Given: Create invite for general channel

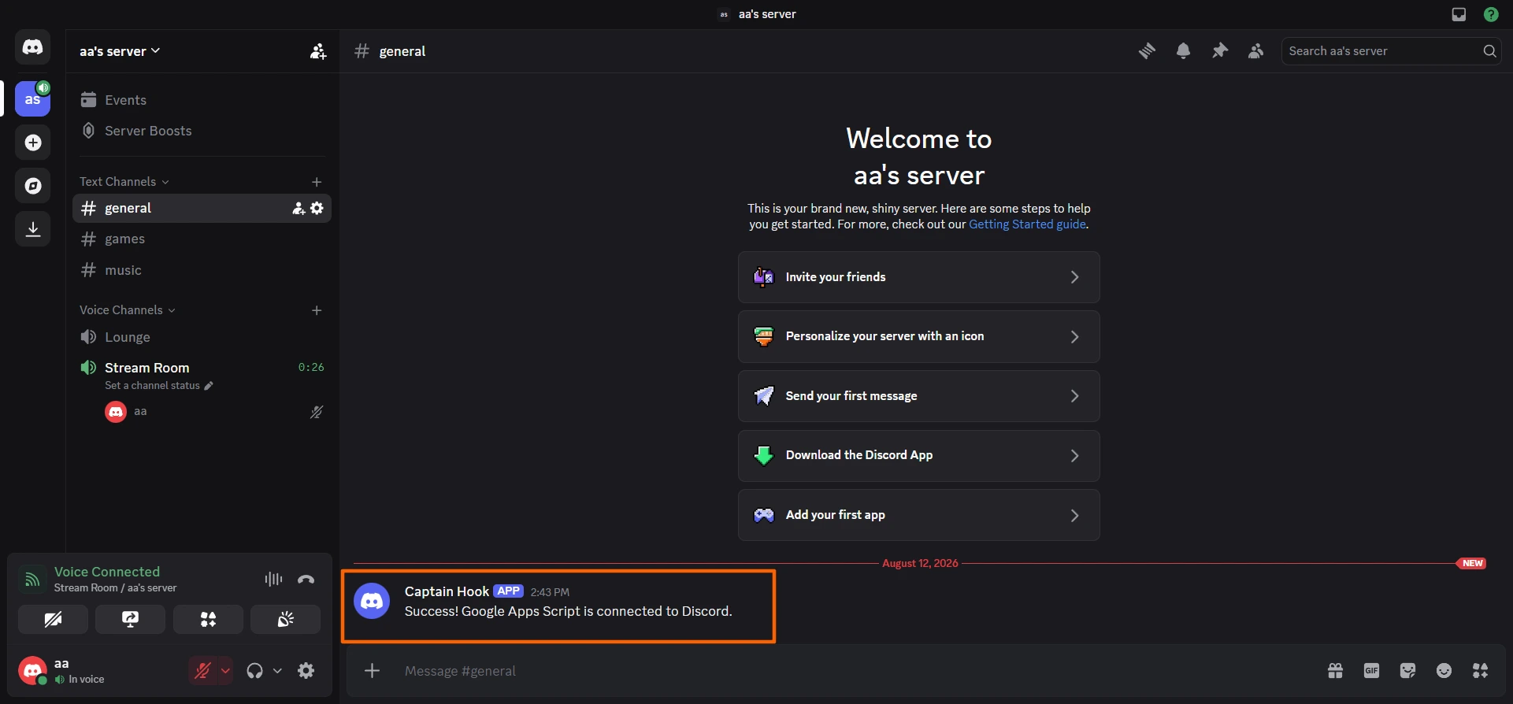Looking at the screenshot, I should [299, 209].
